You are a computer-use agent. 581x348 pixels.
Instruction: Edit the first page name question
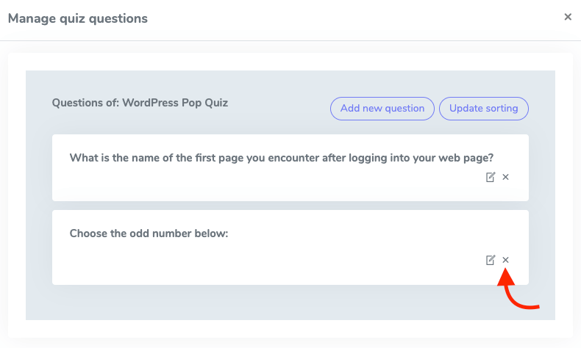(491, 177)
